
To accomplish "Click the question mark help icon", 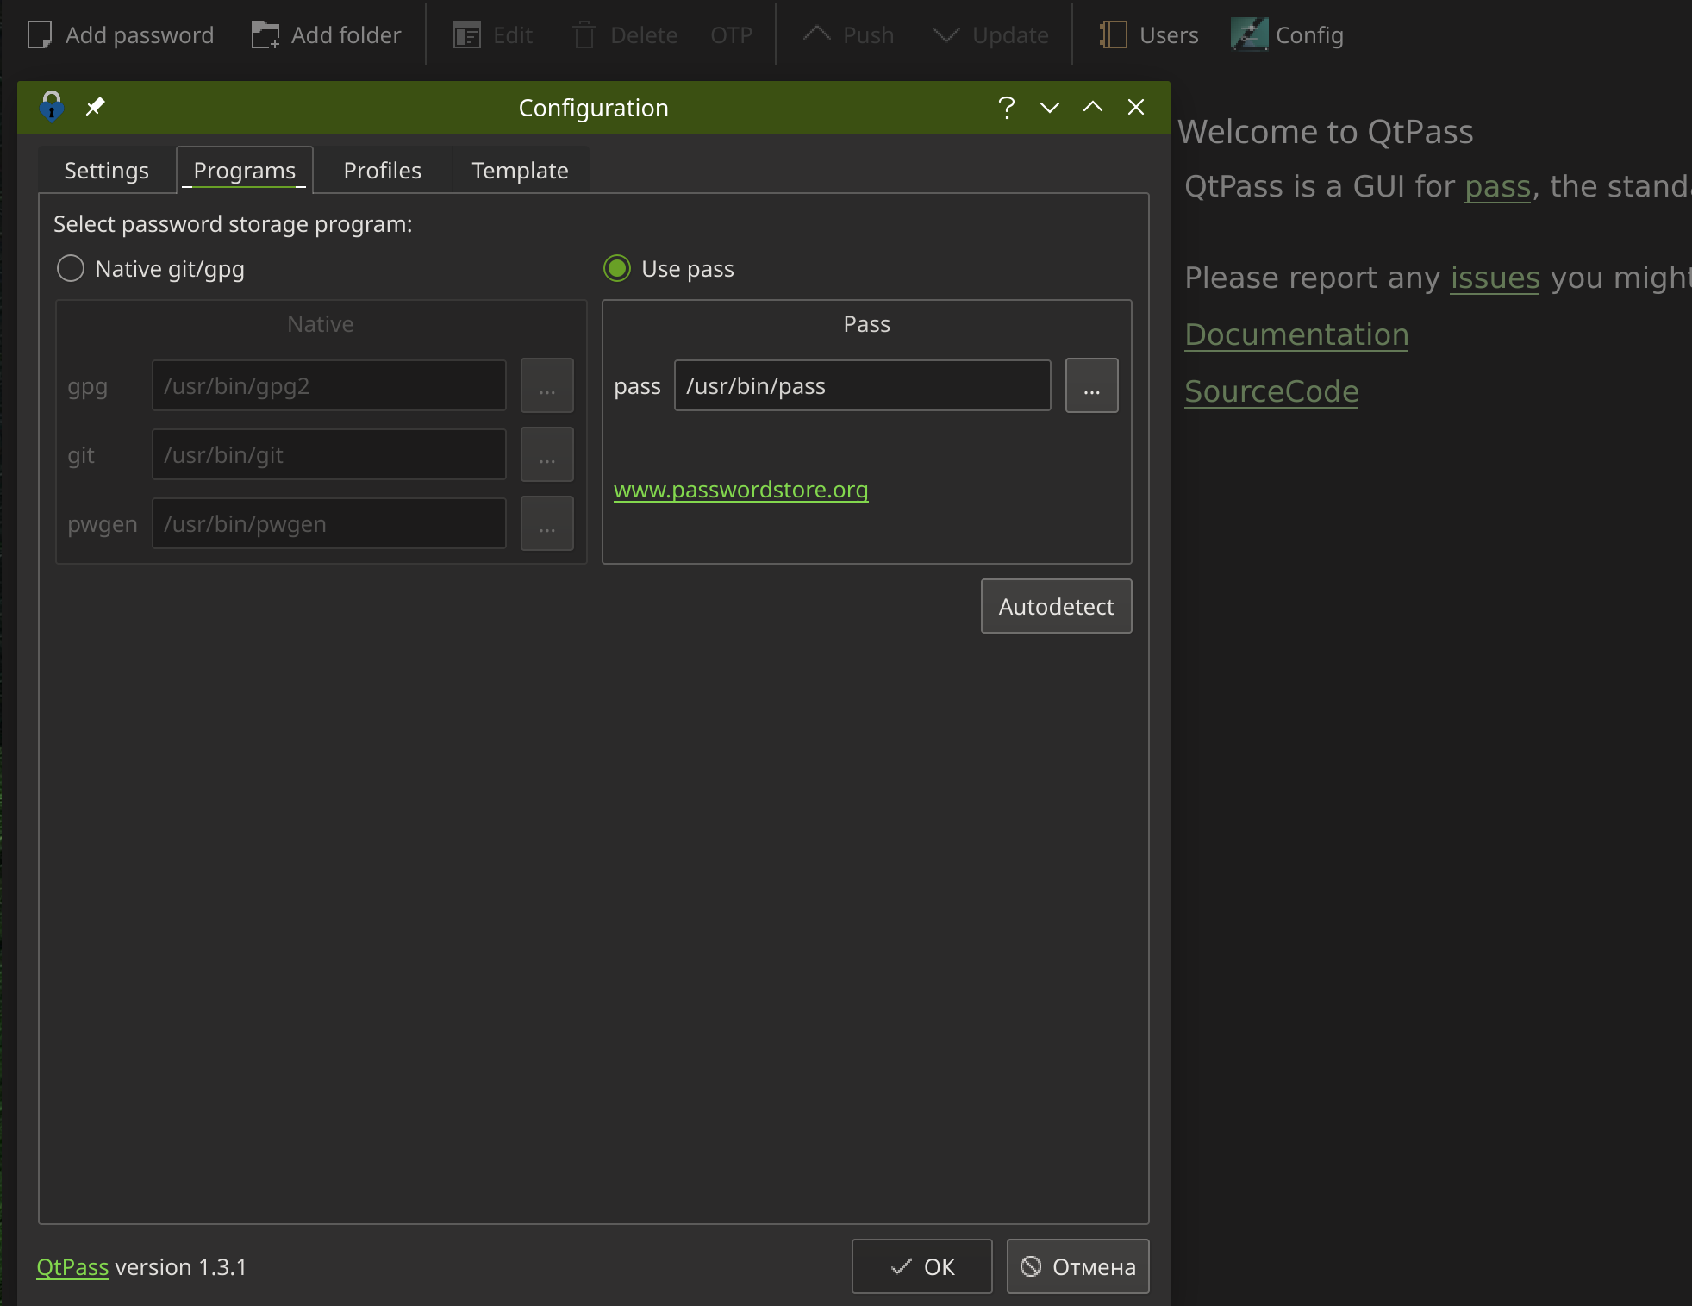I will pyautogui.click(x=1006, y=107).
